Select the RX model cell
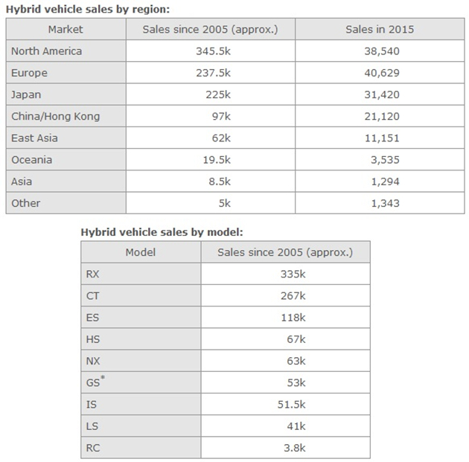 tap(93, 274)
